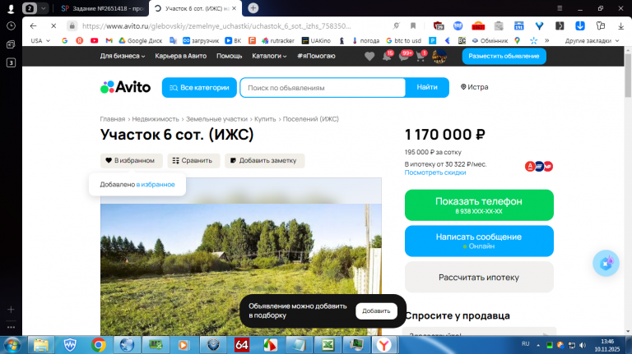This screenshot has height=354, width=632.
Task: Open the Помощь menu link
Action: click(230, 56)
